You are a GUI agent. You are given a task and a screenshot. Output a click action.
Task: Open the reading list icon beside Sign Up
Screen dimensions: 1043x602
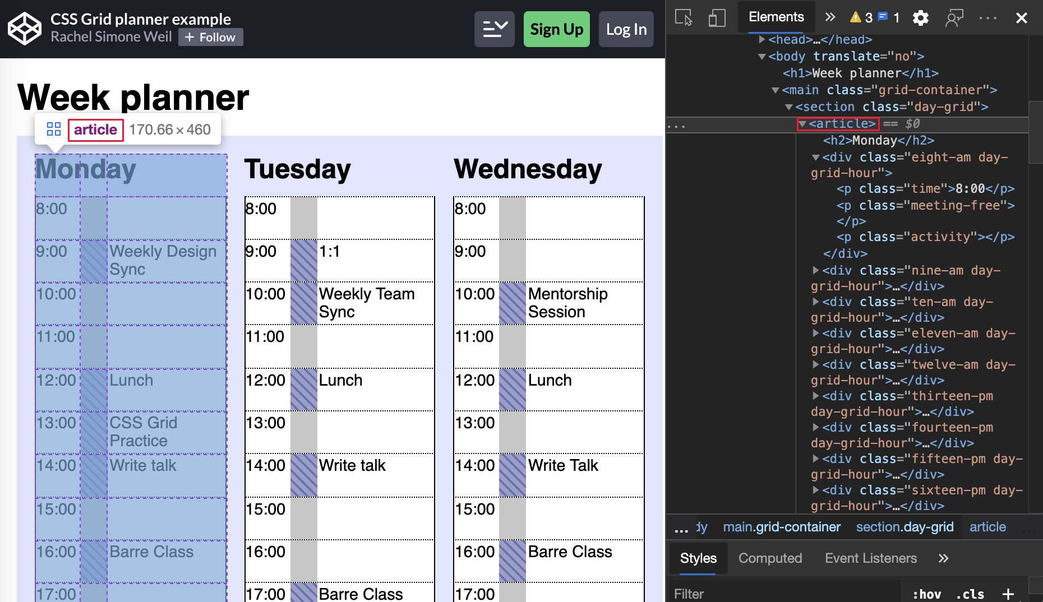point(494,29)
